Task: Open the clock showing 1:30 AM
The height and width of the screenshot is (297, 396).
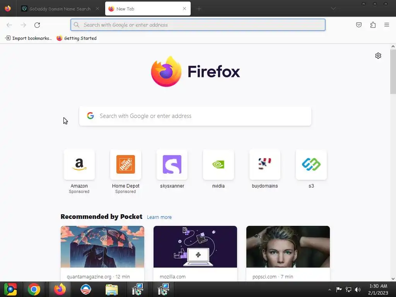Action: pos(378,289)
